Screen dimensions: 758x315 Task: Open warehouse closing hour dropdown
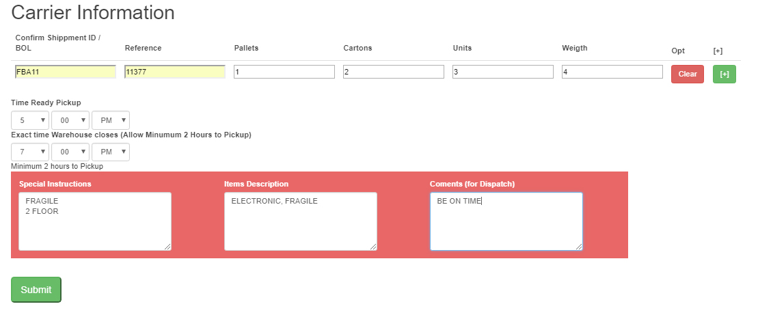[x=30, y=152]
